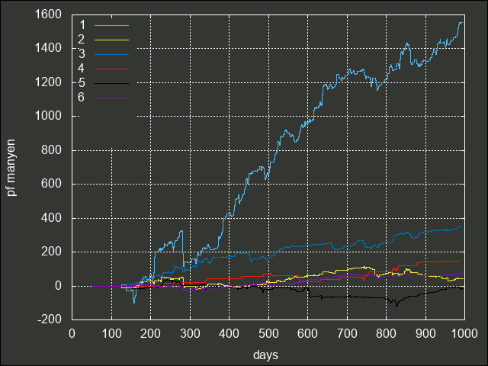Select the red legend line sample

point(112,69)
